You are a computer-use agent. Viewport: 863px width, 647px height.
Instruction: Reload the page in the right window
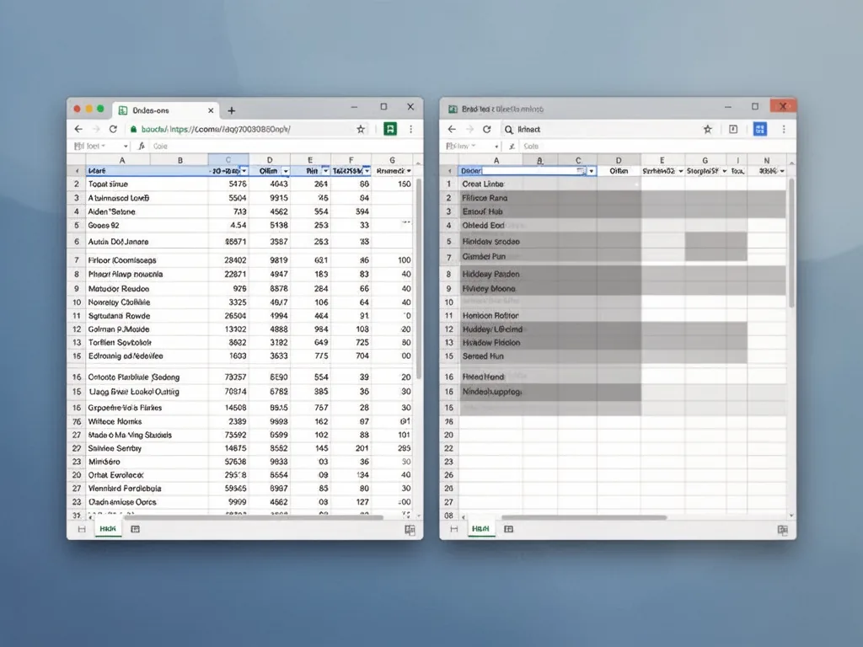click(486, 129)
